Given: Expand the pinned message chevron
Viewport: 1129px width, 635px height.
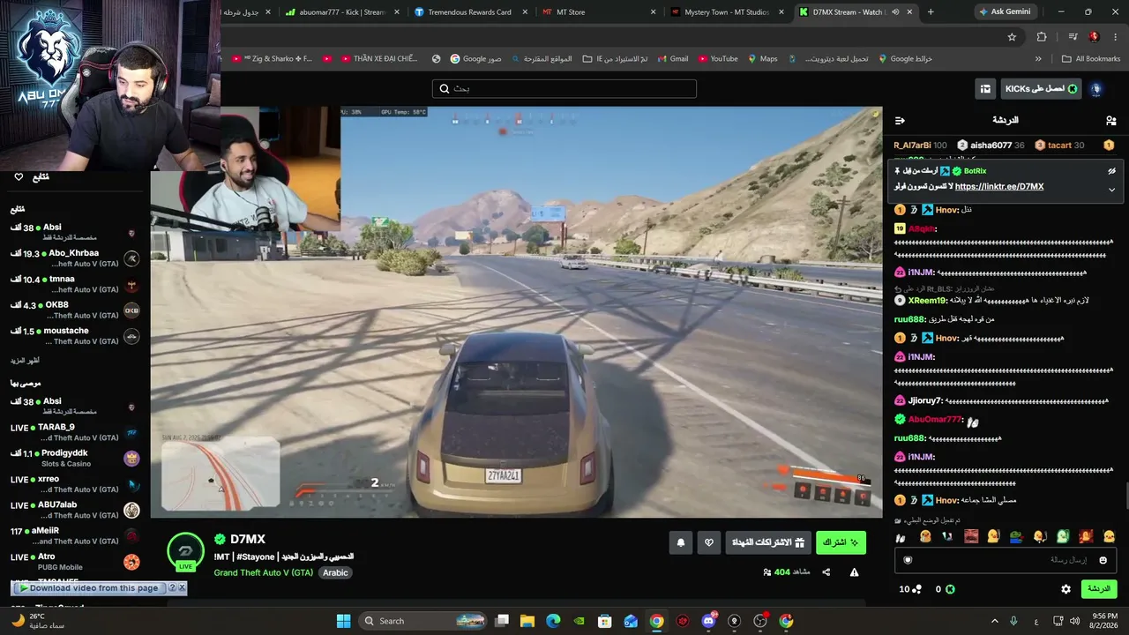Looking at the screenshot, I should (x=1111, y=189).
